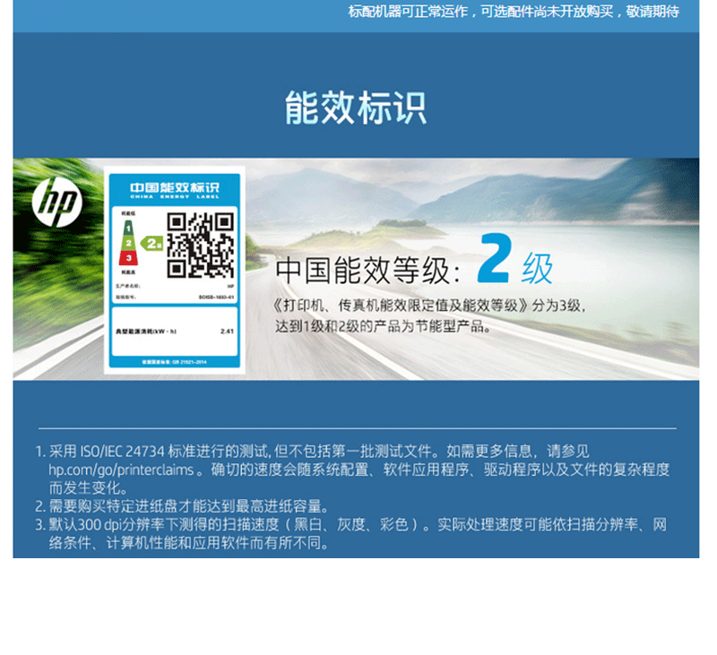Click the model number row on the label
Image resolution: width=717 pixels, height=655 pixels.
pyautogui.click(x=175, y=295)
